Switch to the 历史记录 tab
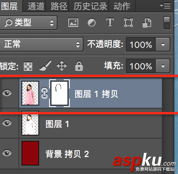The height and width of the screenshot is (174, 178). pos(90,6)
